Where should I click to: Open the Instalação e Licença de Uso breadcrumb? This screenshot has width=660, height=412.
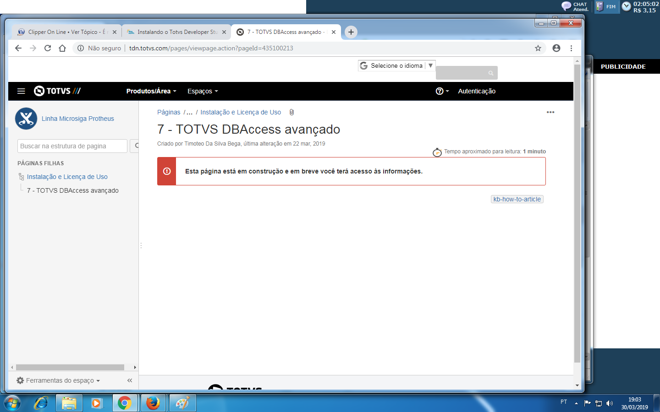(x=241, y=112)
